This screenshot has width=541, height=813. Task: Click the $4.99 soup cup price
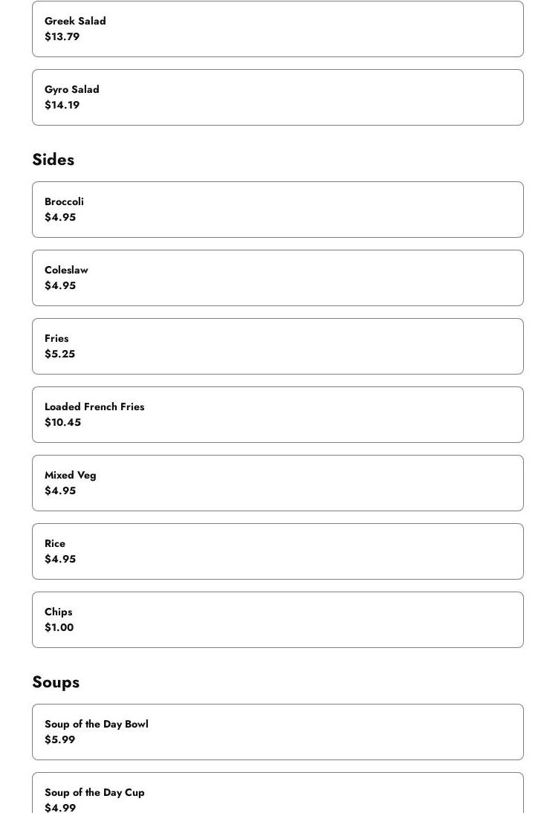click(59, 807)
